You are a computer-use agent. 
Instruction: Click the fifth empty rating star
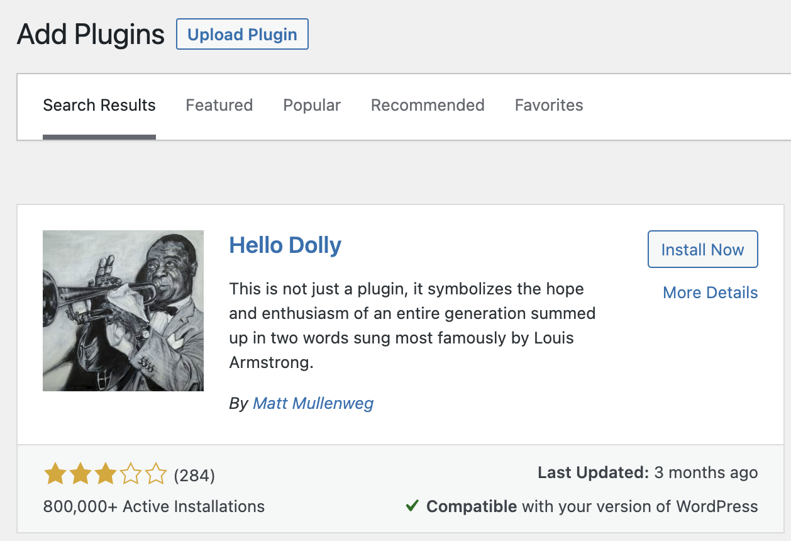click(x=155, y=474)
